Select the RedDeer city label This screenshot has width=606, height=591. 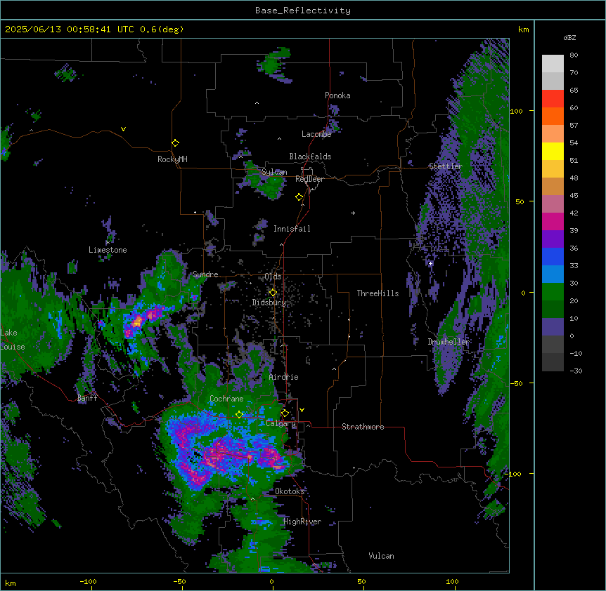[x=309, y=179]
